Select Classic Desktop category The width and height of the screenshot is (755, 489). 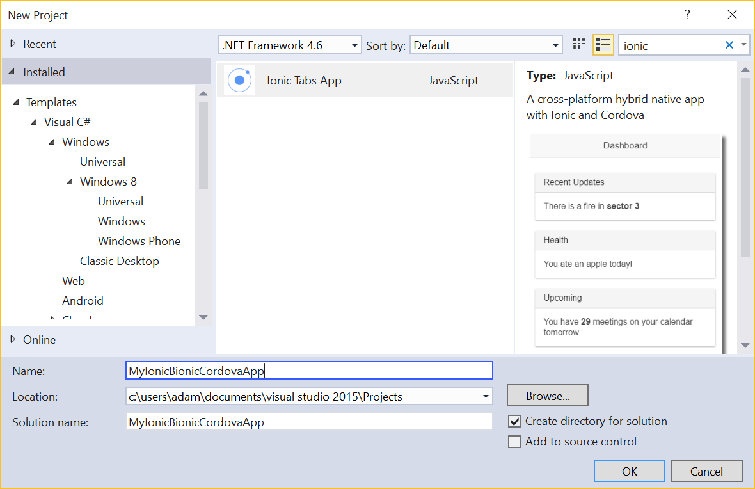(120, 261)
